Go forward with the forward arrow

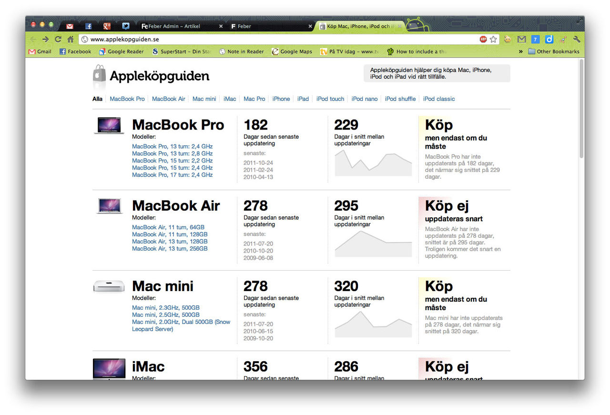click(x=45, y=39)
